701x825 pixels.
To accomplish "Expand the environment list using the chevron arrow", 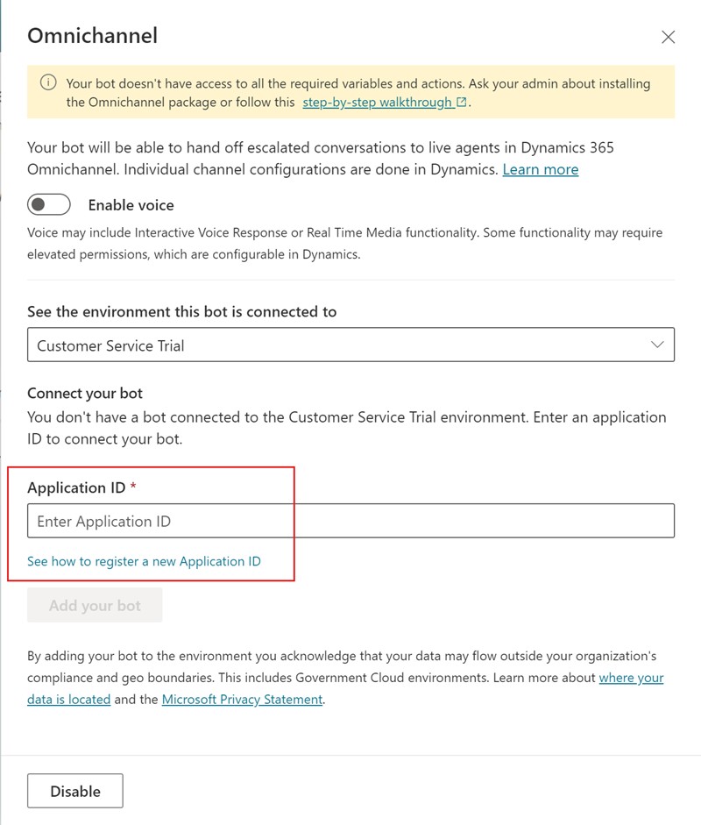I will 657,345.
